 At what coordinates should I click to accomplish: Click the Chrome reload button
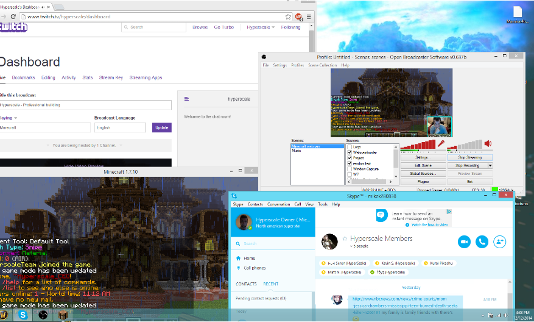[x=13, y=16]
